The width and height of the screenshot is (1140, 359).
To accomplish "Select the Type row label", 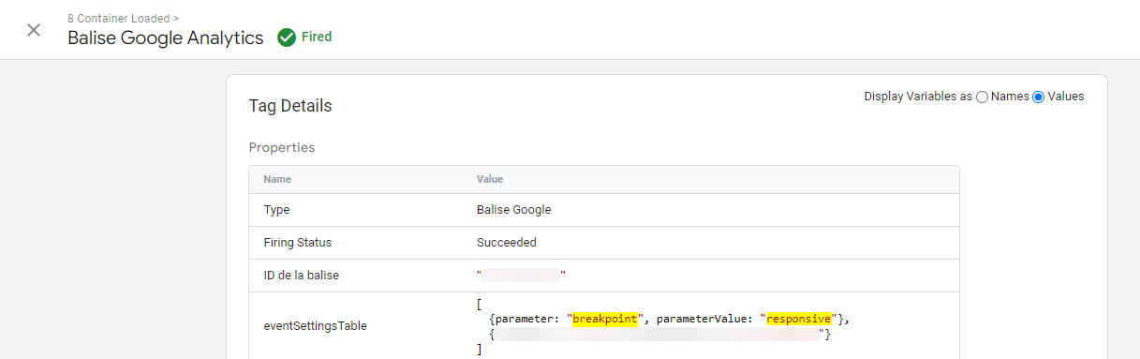I will [x=276, y=210].
